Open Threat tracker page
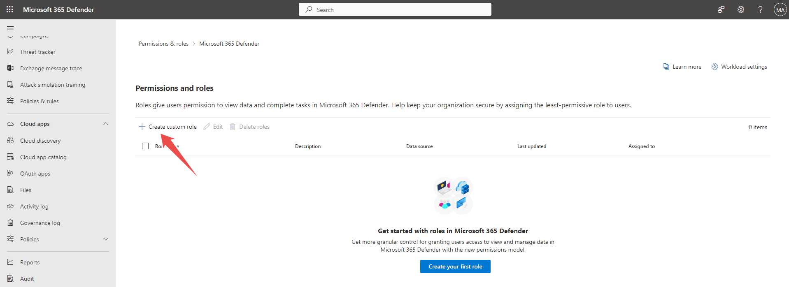789x287 pixels. click(38, 52)
